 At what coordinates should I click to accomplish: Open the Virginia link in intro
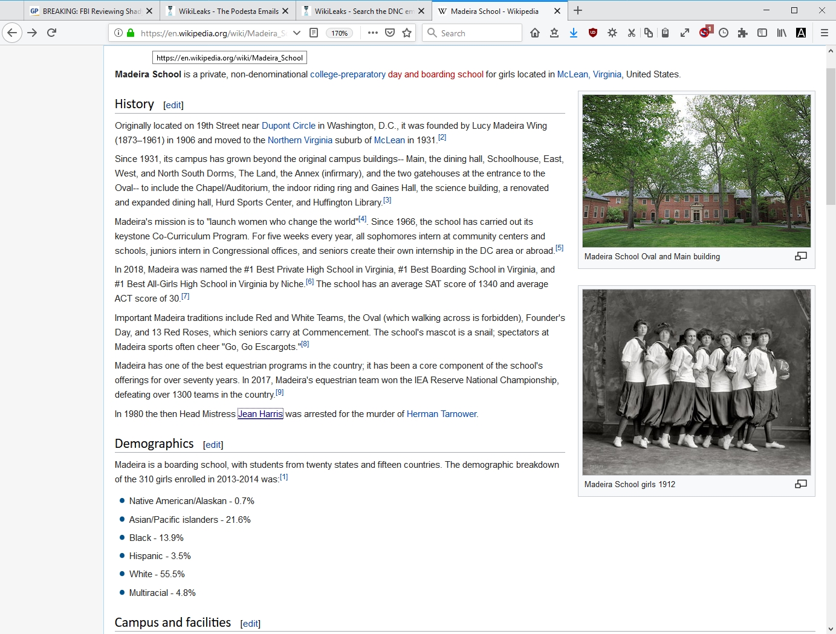tap(607, 74)
